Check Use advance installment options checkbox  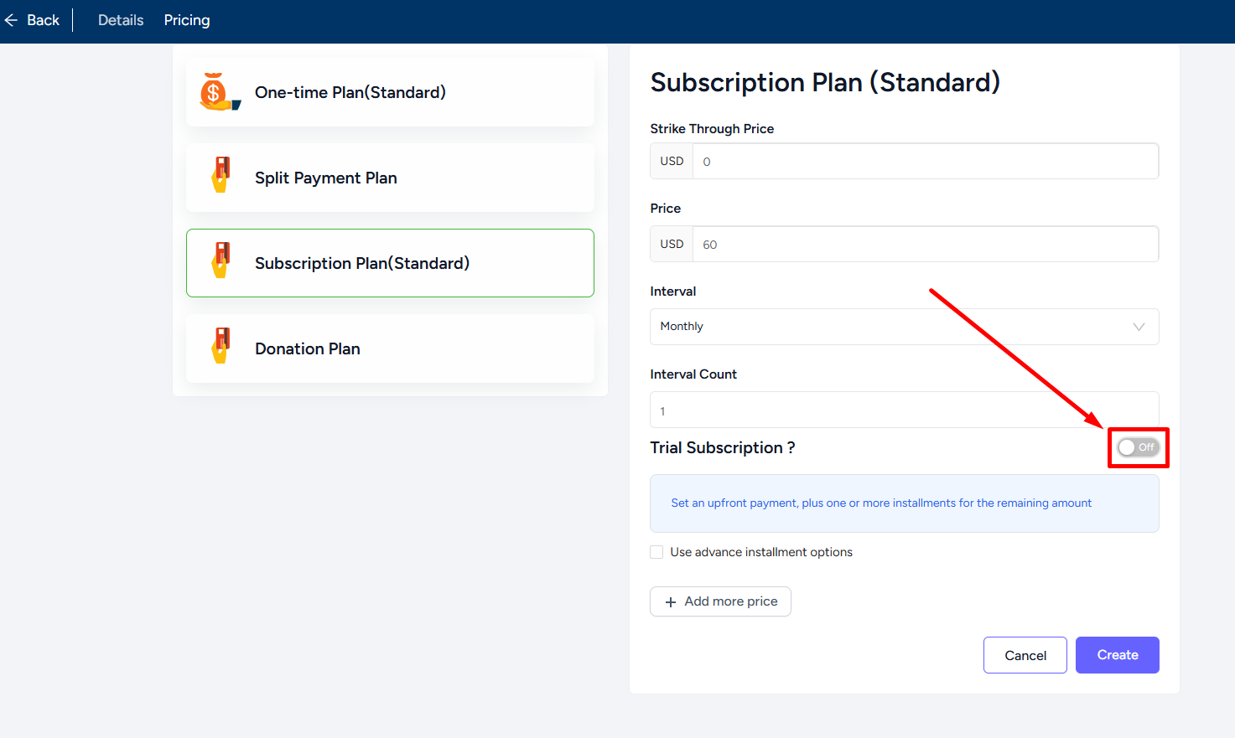click(x=656, y=552)
